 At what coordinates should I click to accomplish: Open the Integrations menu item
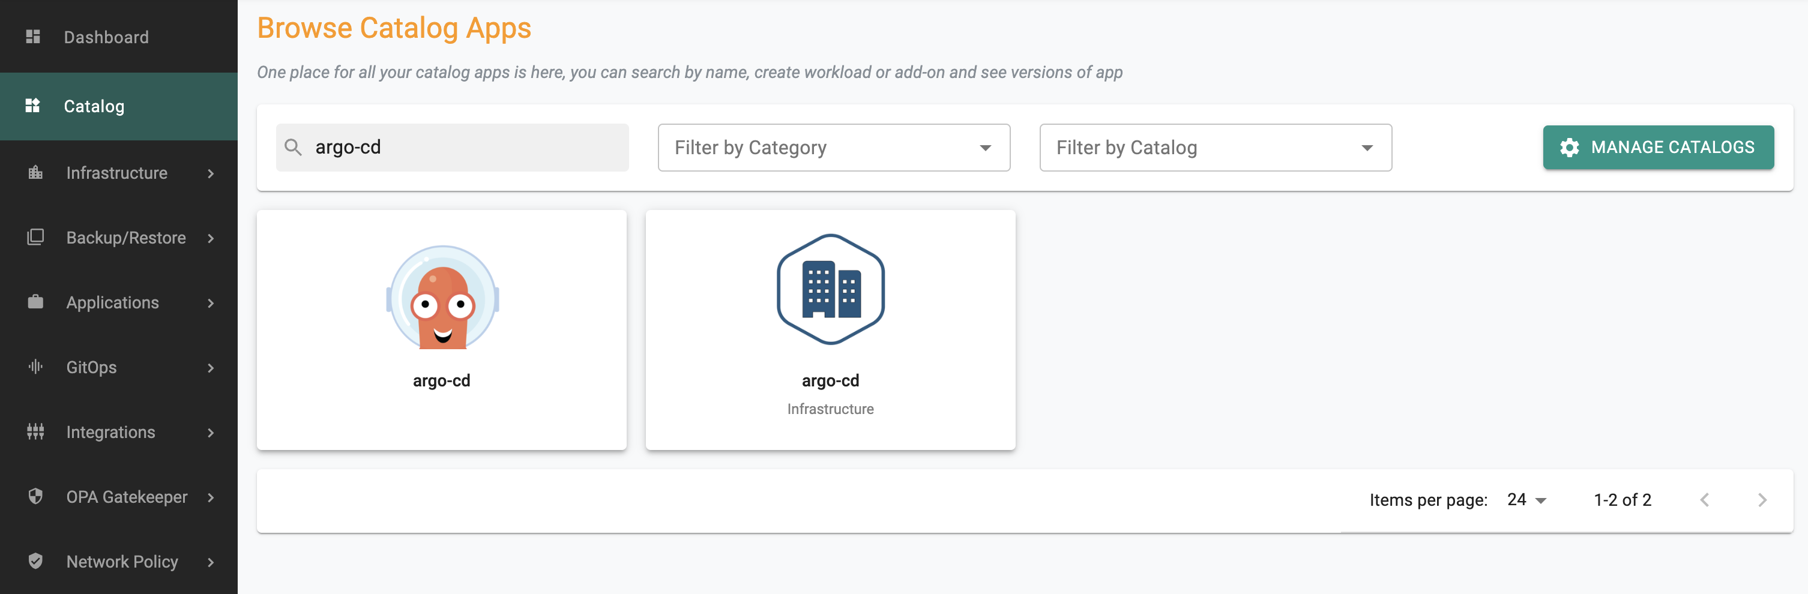(119, 432)
